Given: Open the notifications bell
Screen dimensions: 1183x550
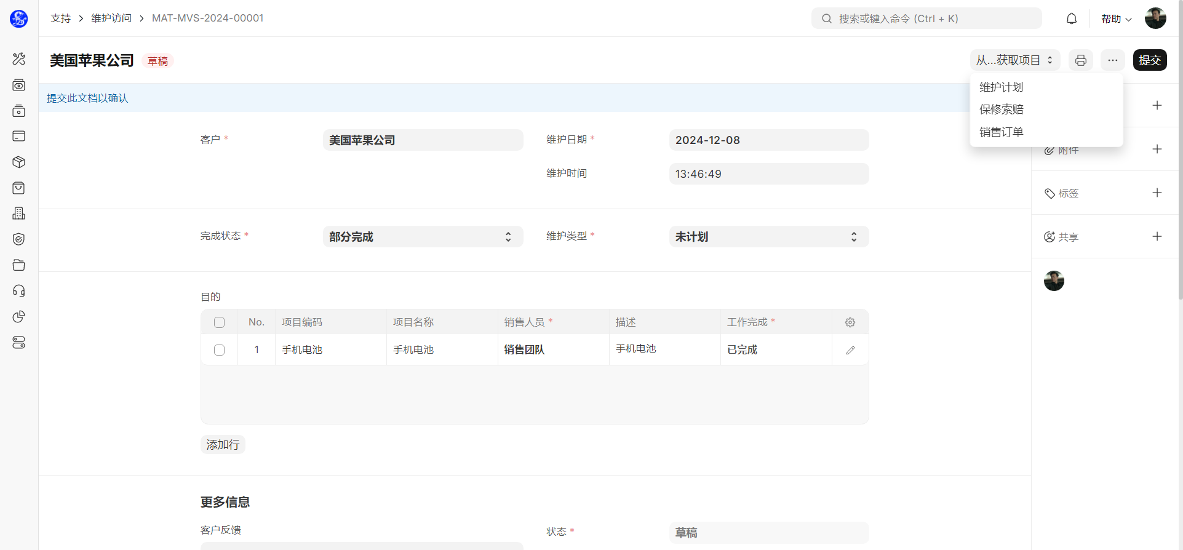Looking at the screenshot, I should (1072, 18).
